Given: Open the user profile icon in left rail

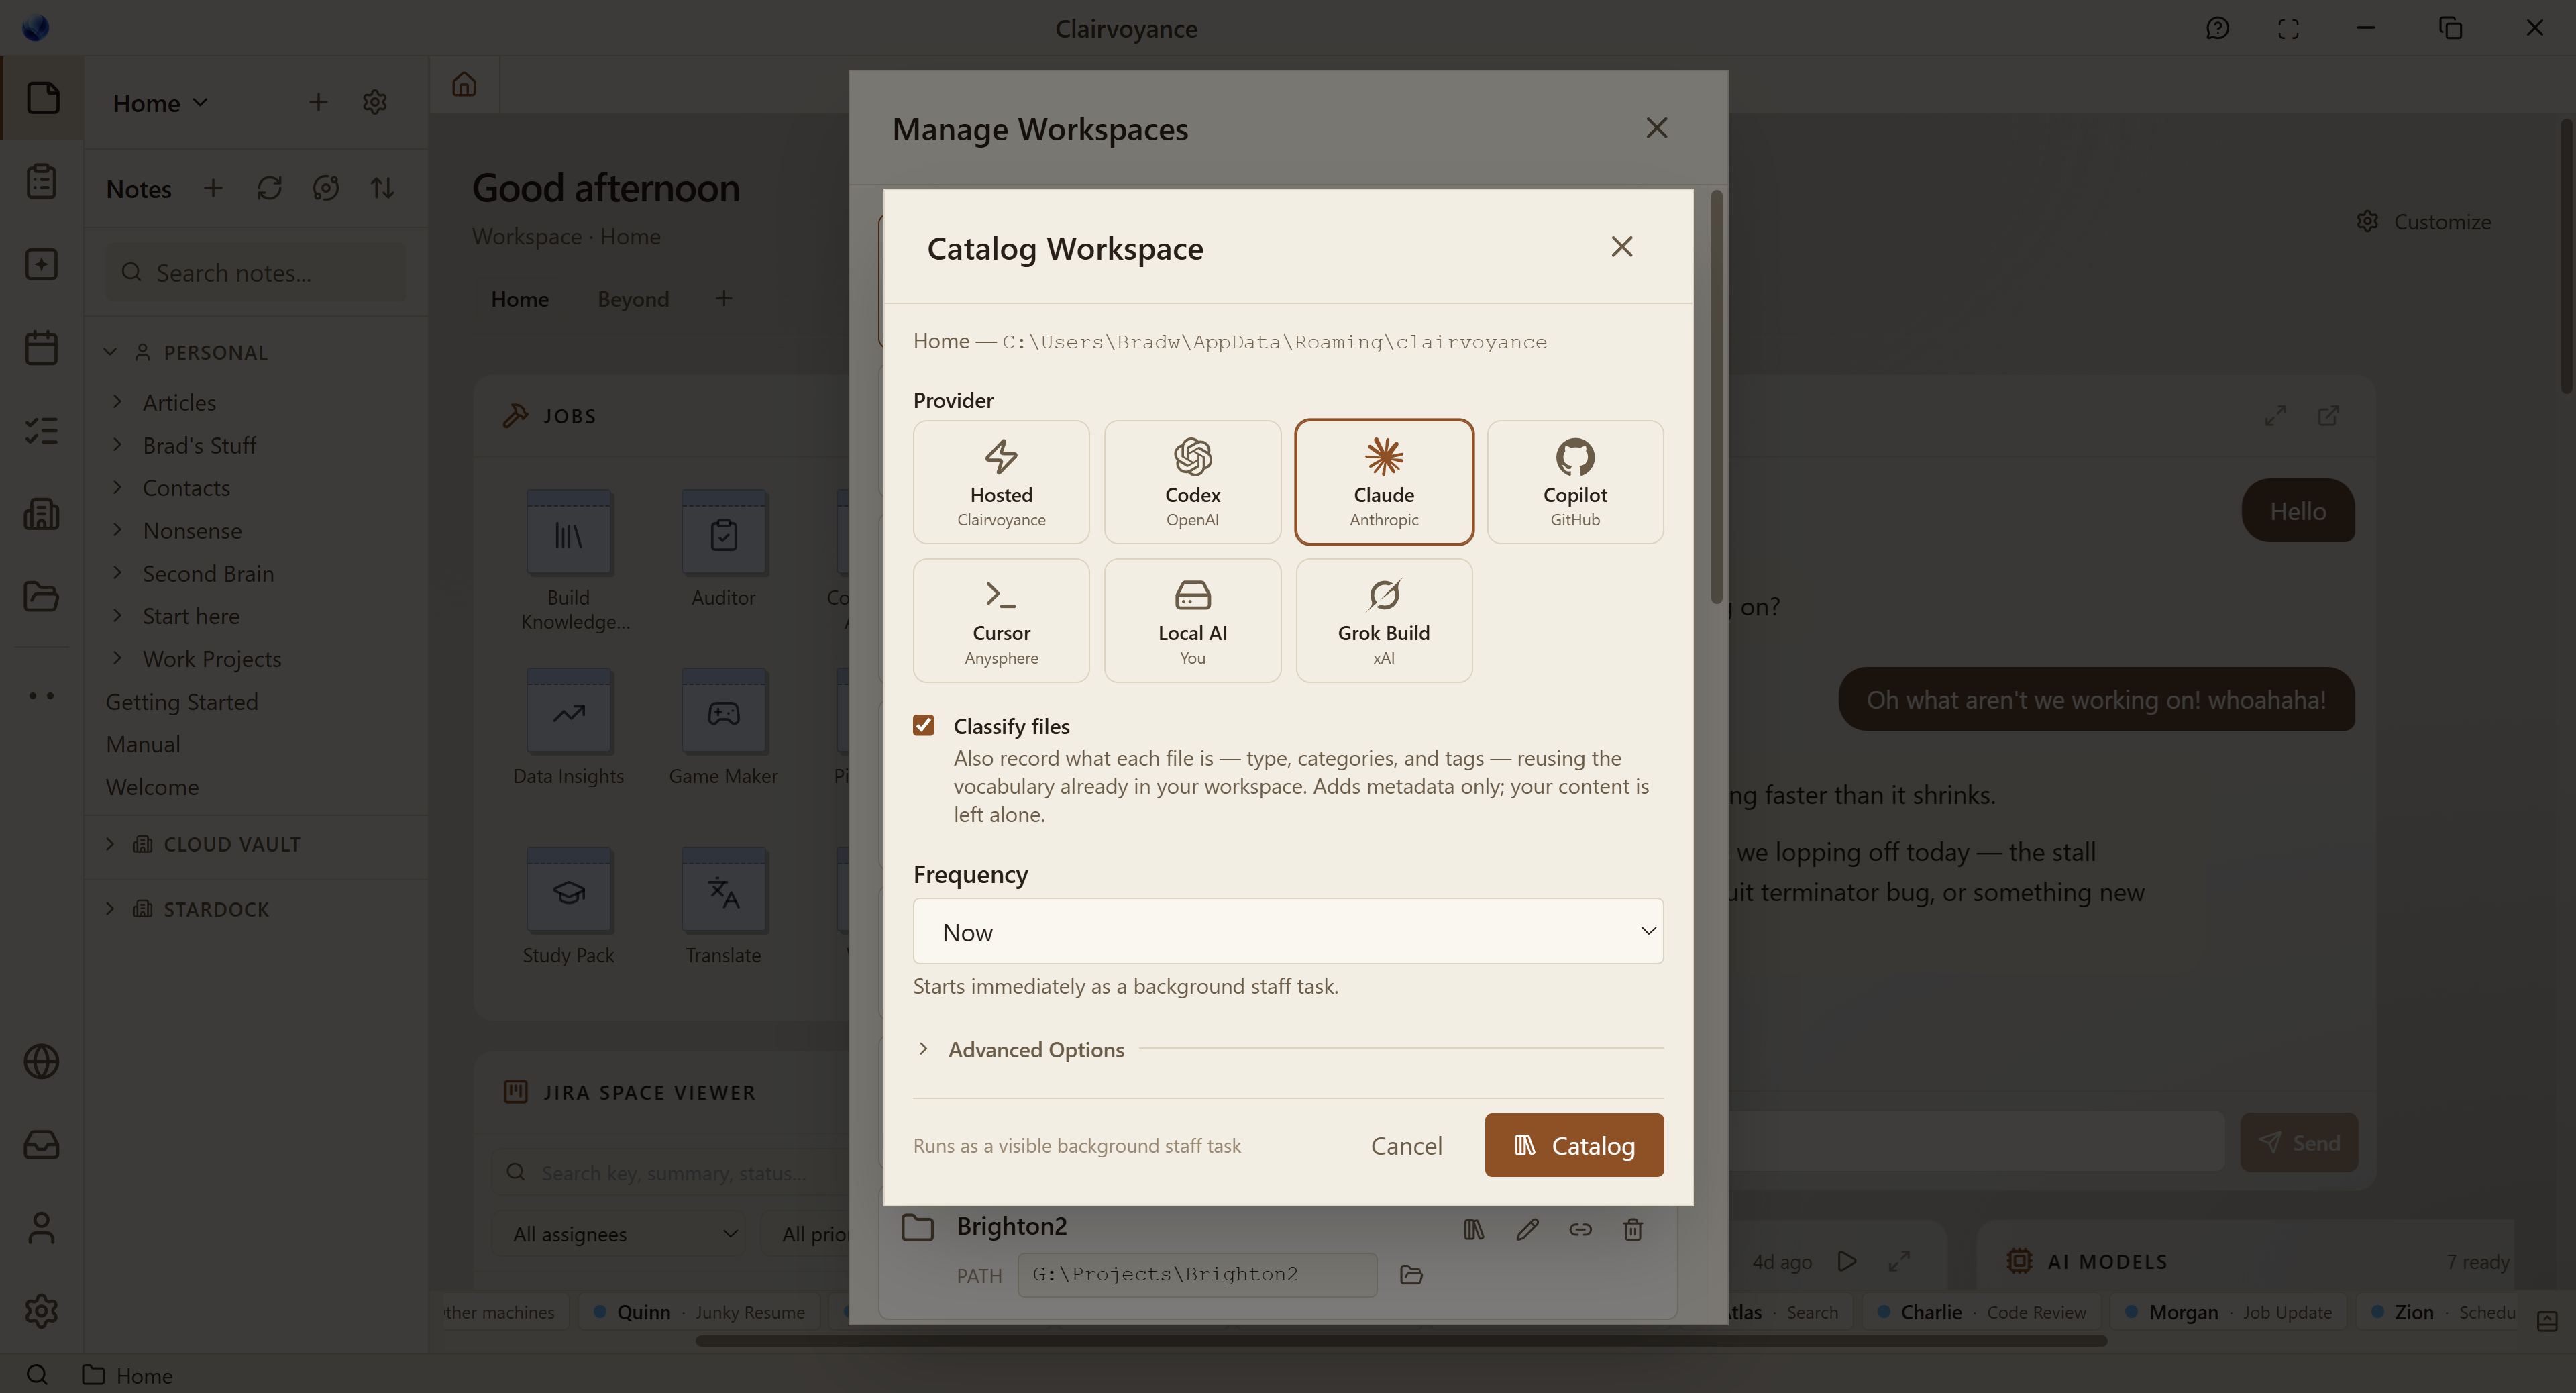Looking at the screenshot, I should (x=42, y=1227).
